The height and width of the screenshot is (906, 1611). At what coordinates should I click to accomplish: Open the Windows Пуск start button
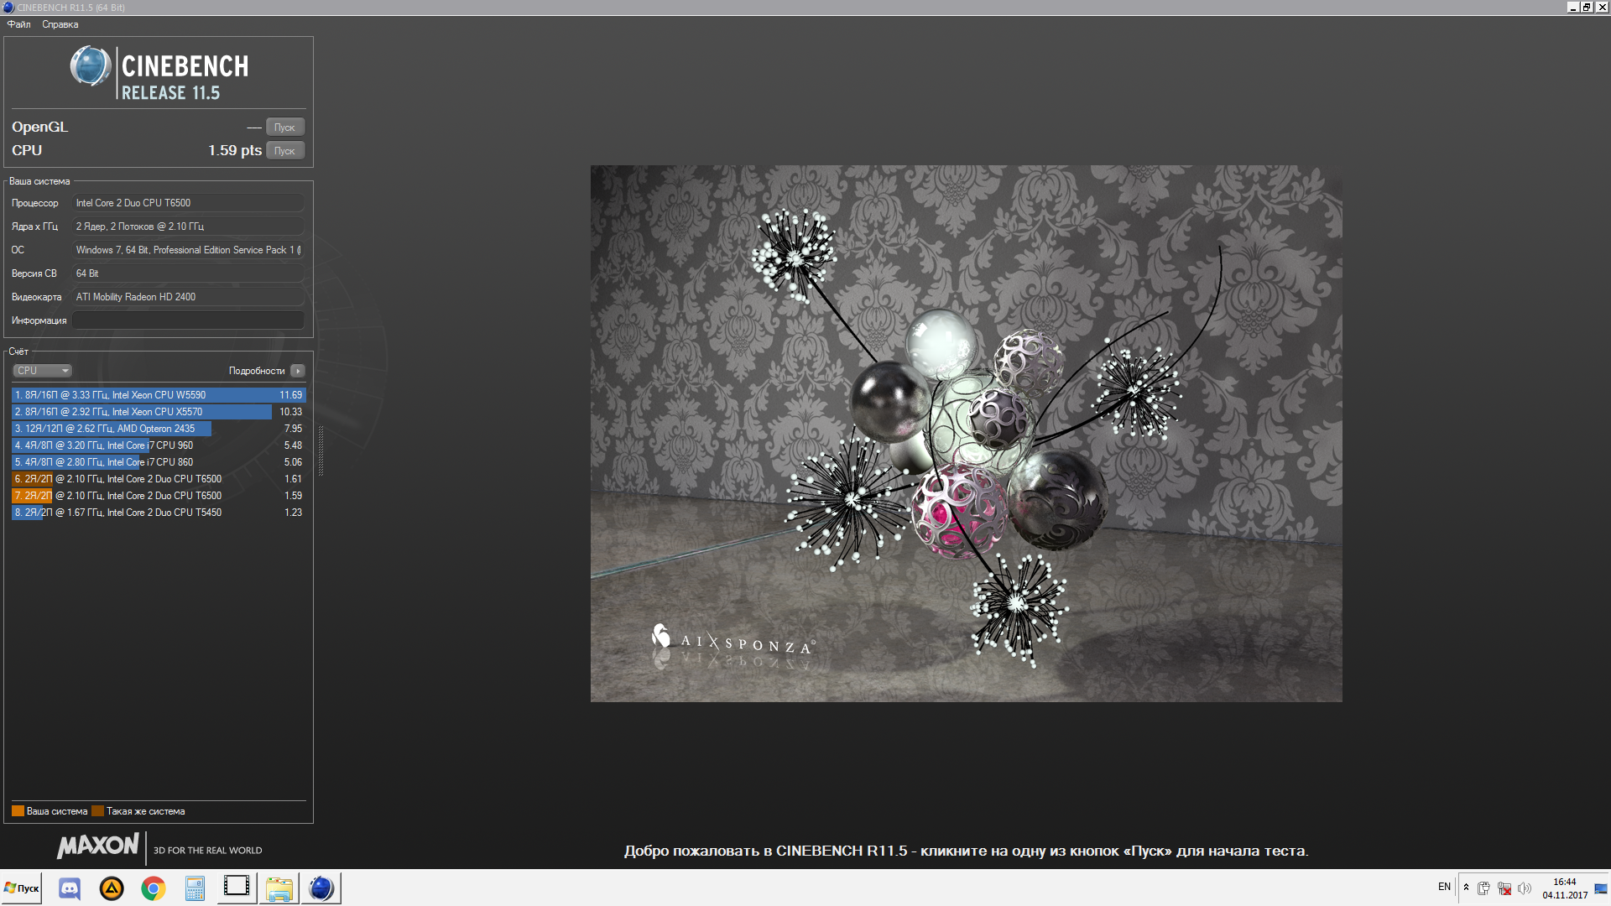click(x=22, y=888)
